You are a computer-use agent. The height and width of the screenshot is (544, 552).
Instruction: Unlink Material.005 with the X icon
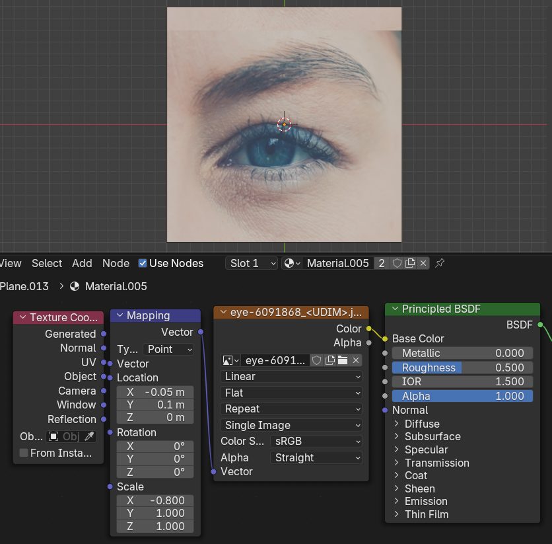click(x=423, y=263)
